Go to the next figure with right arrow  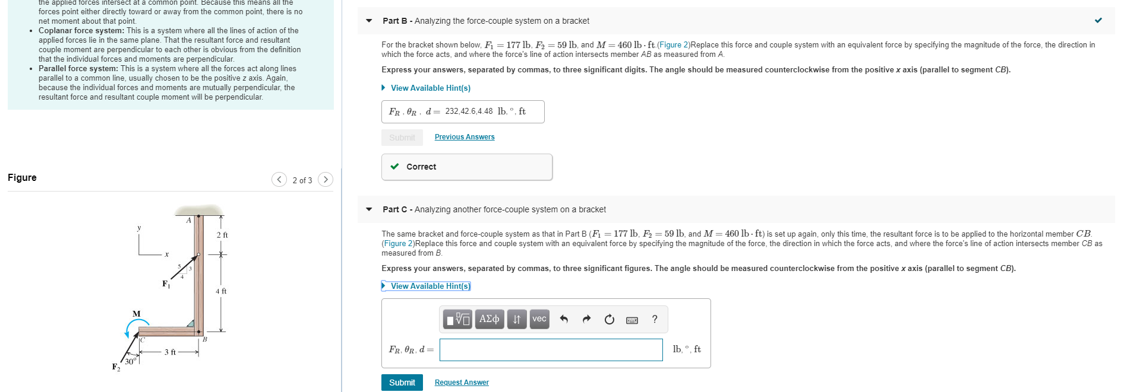click(x=326, y=179)
